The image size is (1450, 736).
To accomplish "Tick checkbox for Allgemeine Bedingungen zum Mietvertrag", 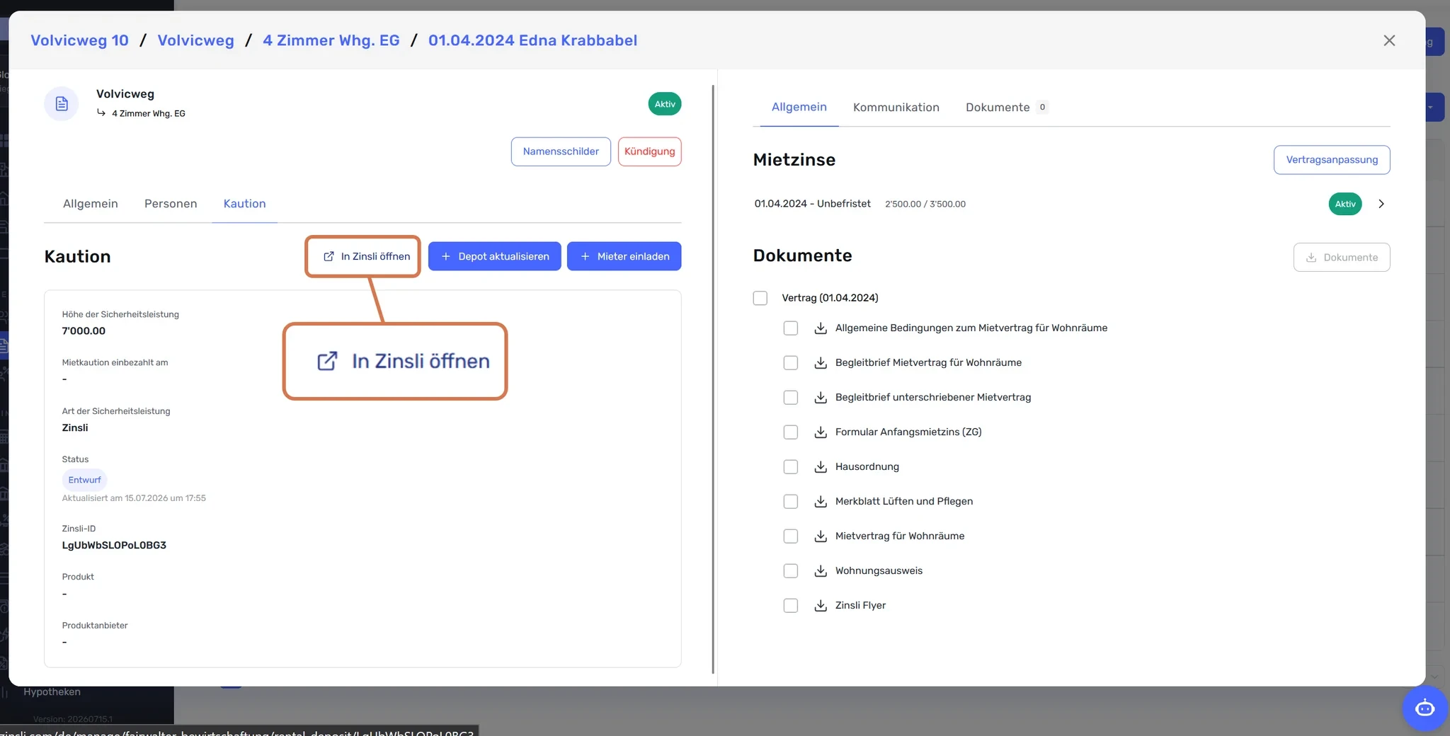I will [x=791, y=328].
